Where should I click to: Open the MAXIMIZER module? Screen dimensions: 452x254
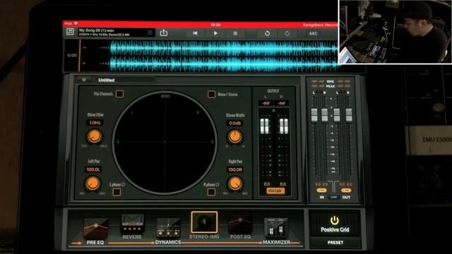coord(276,231)
